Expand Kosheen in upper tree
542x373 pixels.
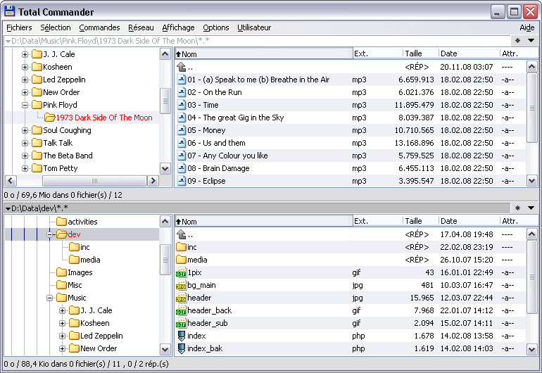point(25,67)
